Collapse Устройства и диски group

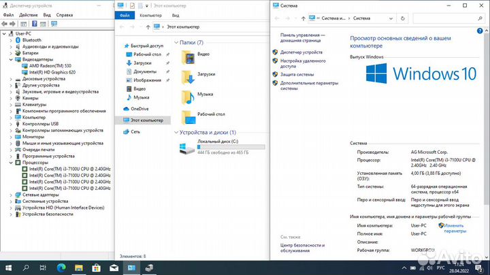(176, 133)
